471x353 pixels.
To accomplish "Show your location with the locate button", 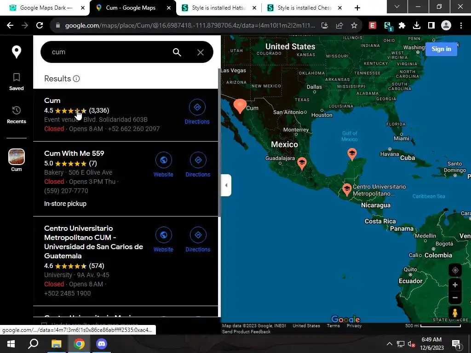I will (455, 270).
